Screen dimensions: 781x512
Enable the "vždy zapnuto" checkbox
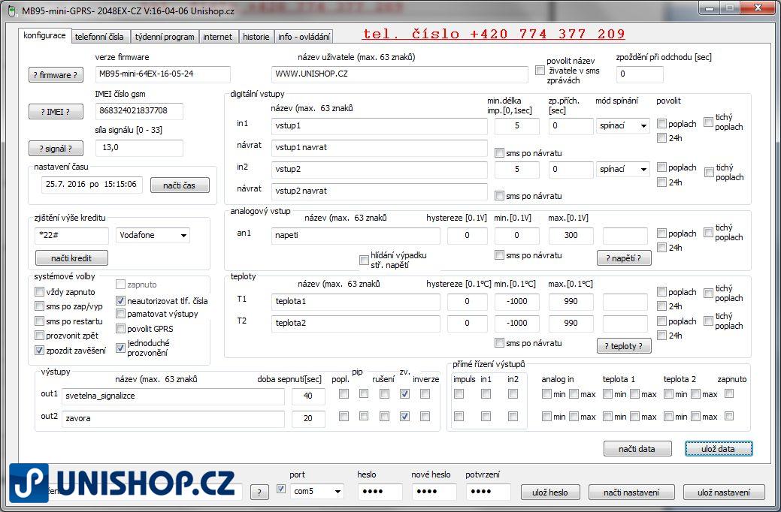tap(39, 293)
